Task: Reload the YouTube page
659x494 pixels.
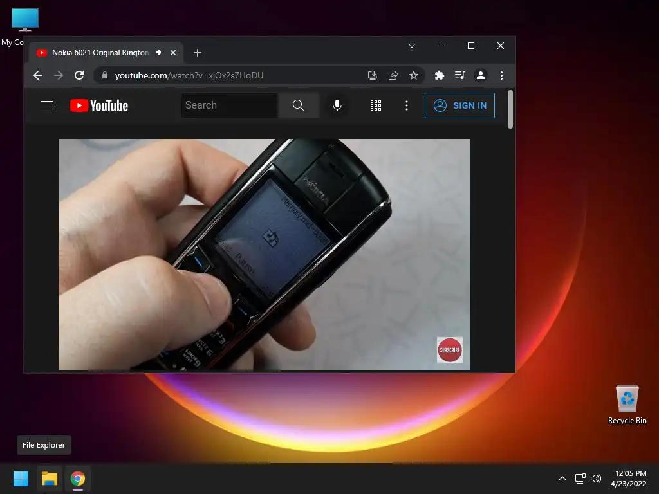Action: click(x=79, y=75)
